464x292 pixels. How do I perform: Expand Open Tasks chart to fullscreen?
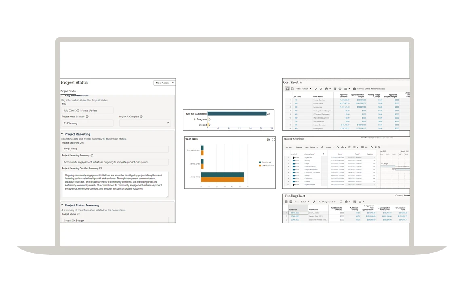click(273, 140)
